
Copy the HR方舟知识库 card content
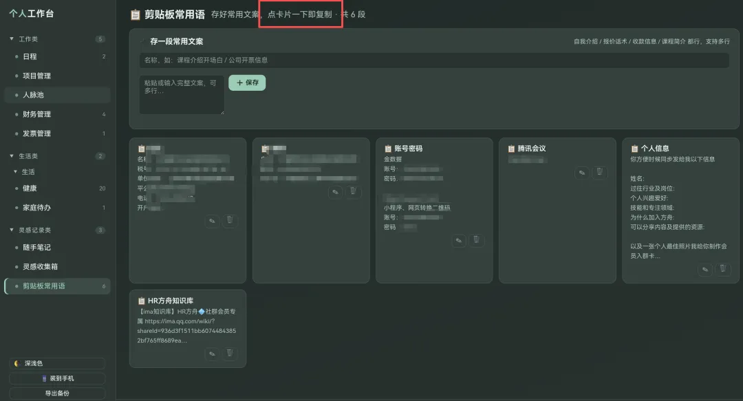188,329
